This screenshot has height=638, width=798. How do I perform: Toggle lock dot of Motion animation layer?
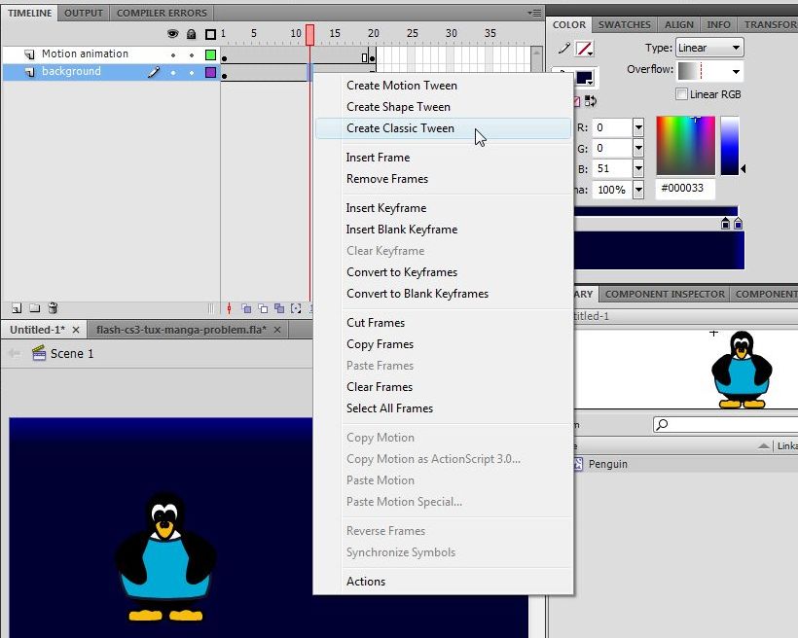(x=191, y=54)
